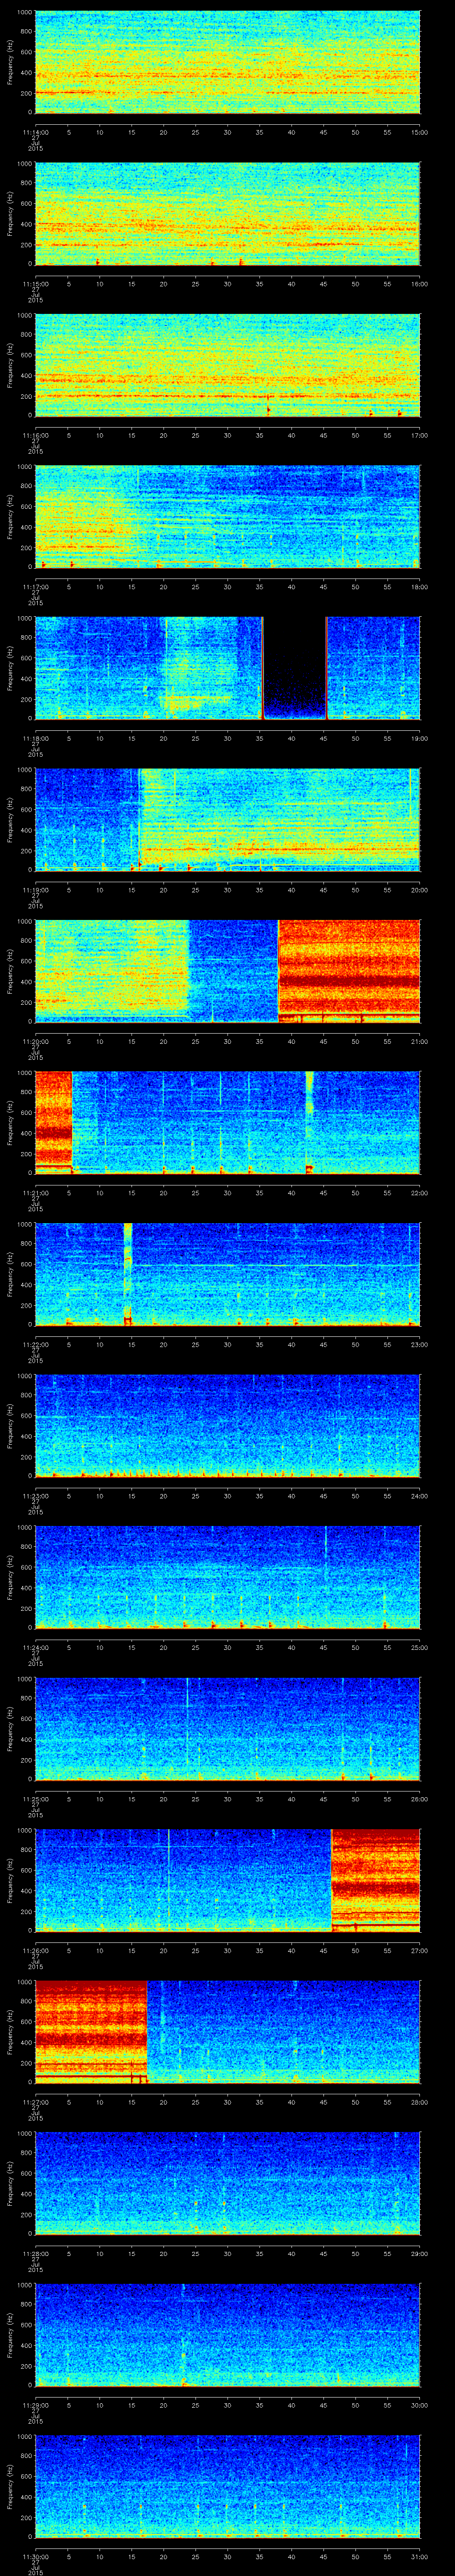Click the spectrogram panel starting at 11:16:00
Image resolution: width=455 pixels, height=2576 pixels.
click(227, 366)
